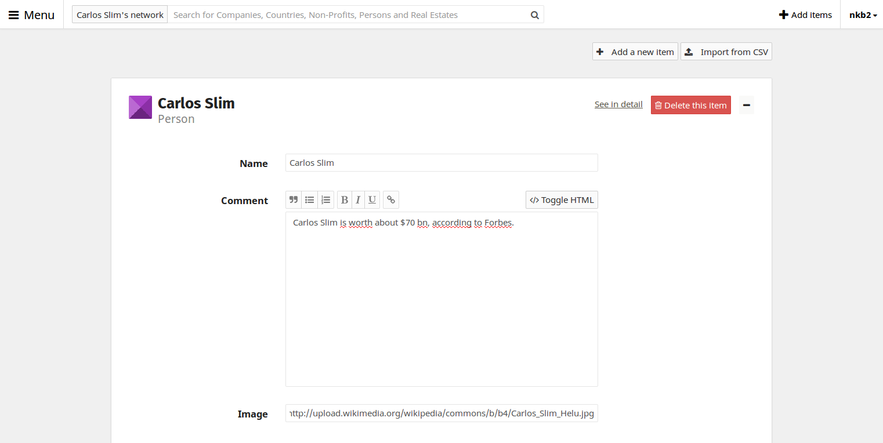Screen dimensions: 883x443
Task: Click the purple Carlos Slim avatar icon
Action: pyautogui.click(x=140, y=107)
